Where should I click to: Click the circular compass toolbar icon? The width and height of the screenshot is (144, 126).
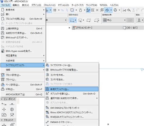(115, 10)
